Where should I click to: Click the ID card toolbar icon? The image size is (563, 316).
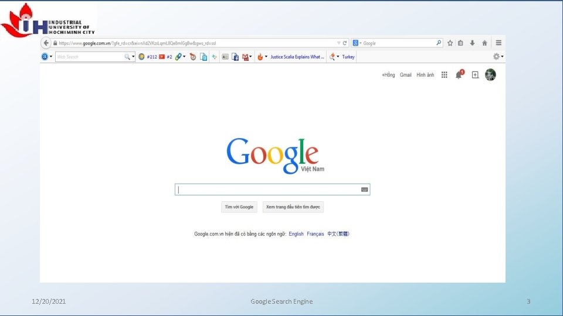tap(225, 57)
